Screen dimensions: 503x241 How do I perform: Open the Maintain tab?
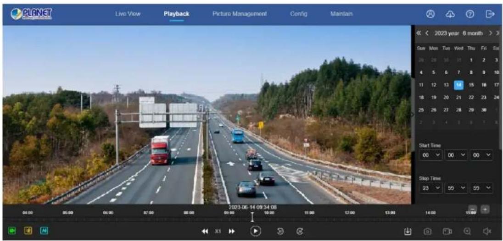[341, 14]
